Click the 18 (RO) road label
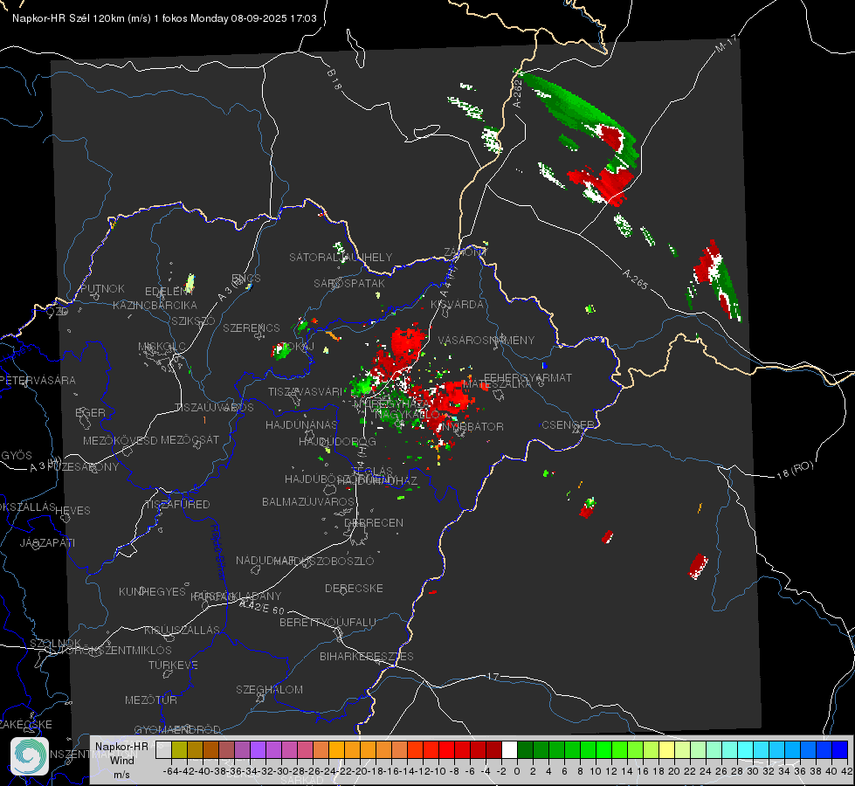The image size is (855, 786). coord(795,470)
